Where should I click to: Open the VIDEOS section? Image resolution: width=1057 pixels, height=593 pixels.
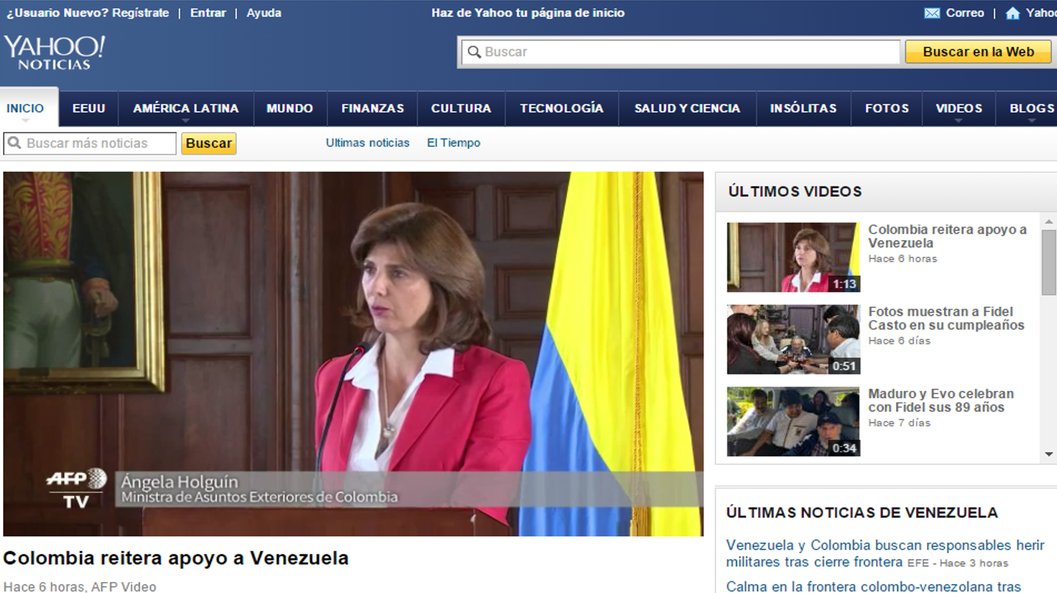pyautogui.click(x=959, y=108)
